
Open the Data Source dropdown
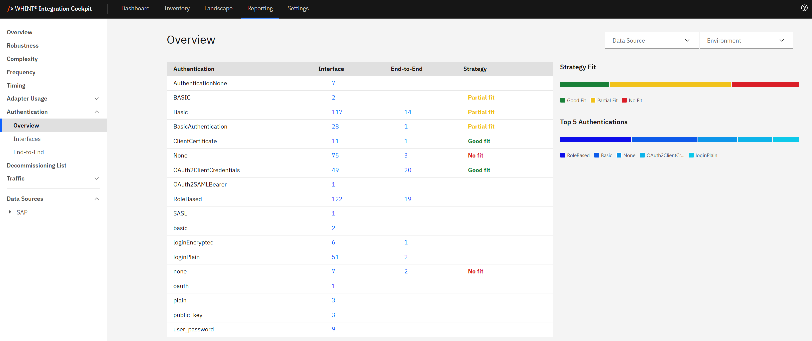coord(651,41)
